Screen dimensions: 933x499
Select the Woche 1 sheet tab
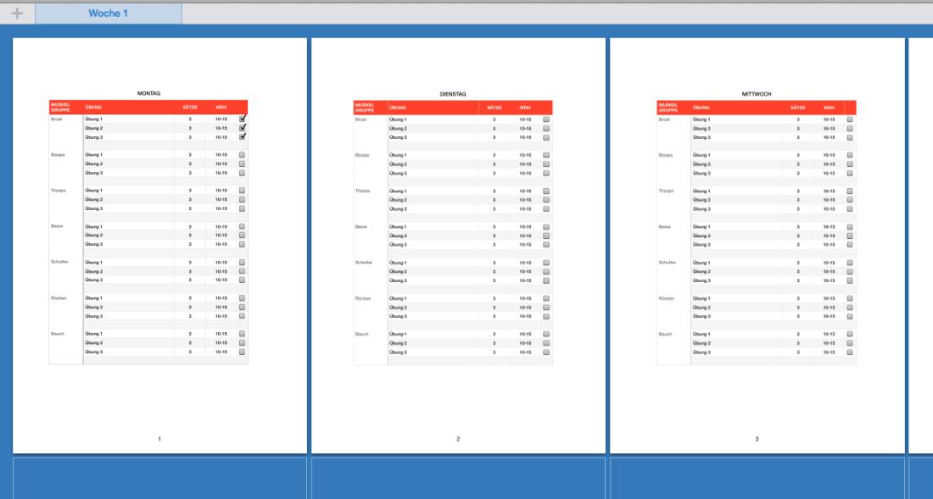[x=110, y=13]
